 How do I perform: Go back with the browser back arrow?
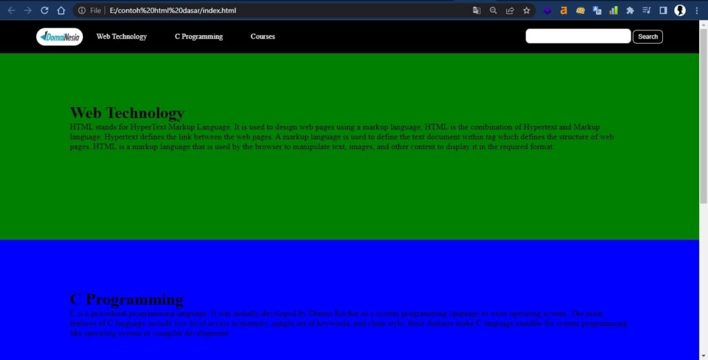(x=11, y=10)
